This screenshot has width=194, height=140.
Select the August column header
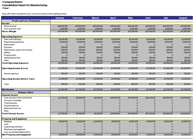tap(183, 18)
